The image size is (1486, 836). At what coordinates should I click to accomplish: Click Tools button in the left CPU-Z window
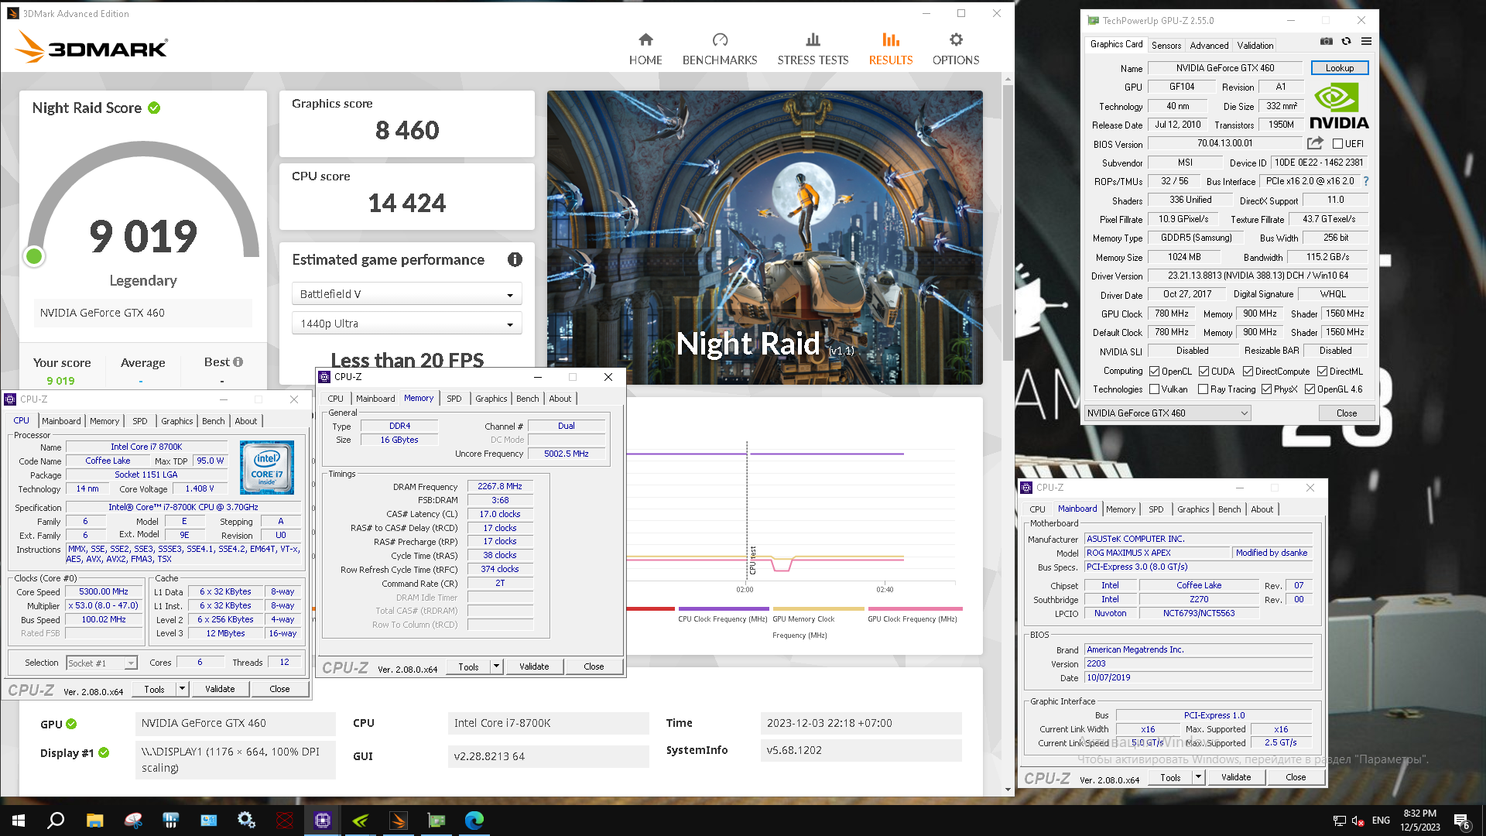click(154, 689)
